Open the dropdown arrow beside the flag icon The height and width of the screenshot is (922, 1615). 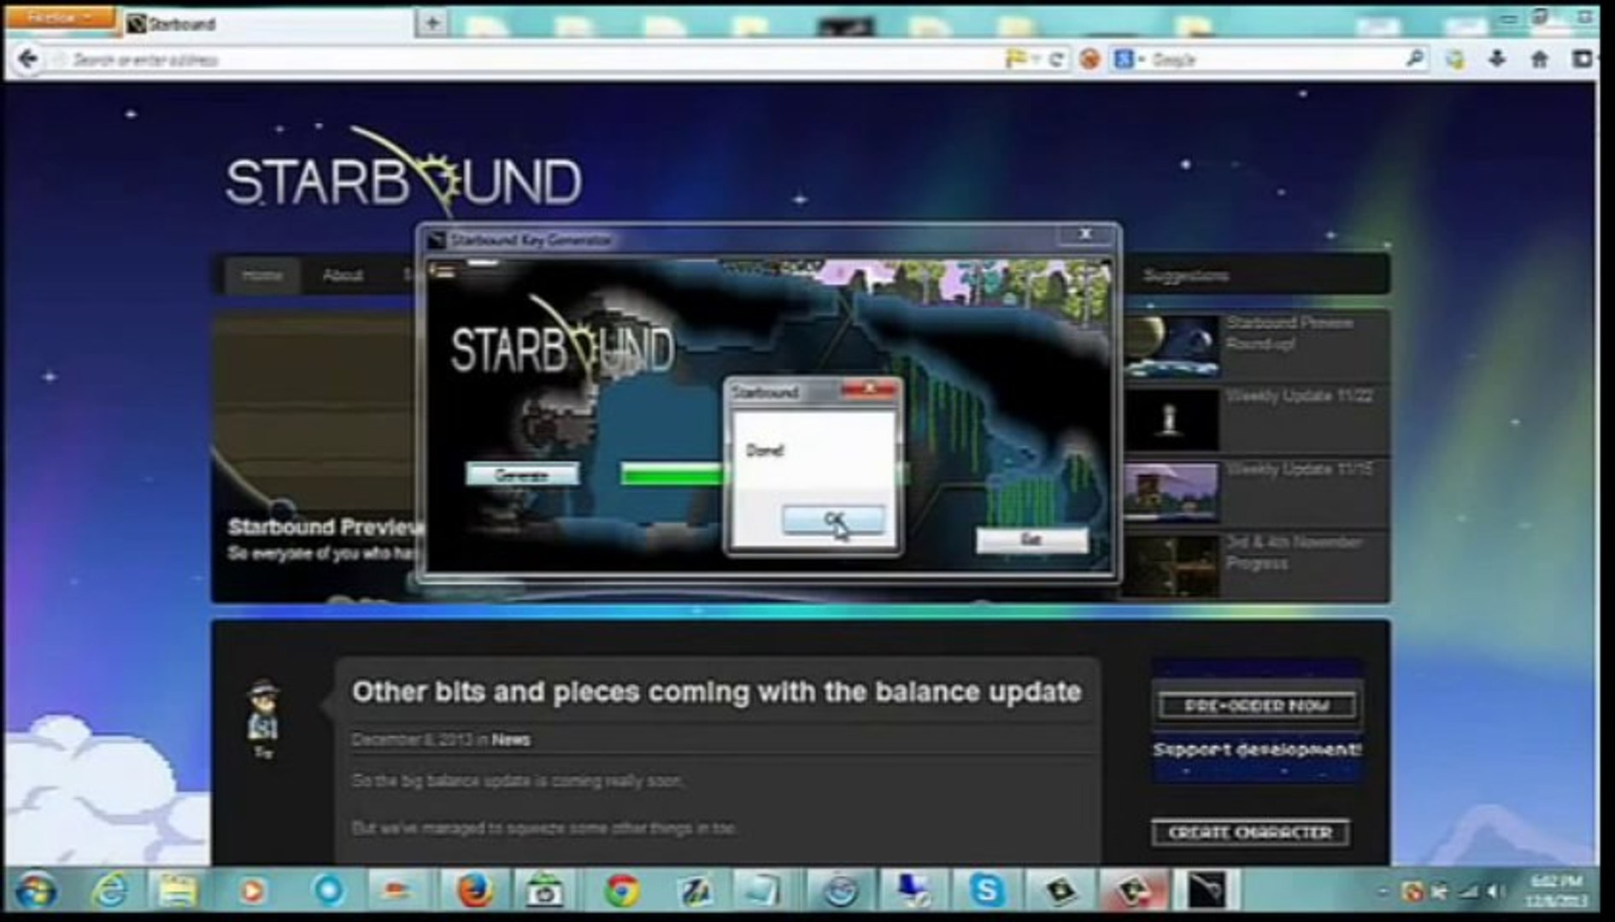(1036, 59)
